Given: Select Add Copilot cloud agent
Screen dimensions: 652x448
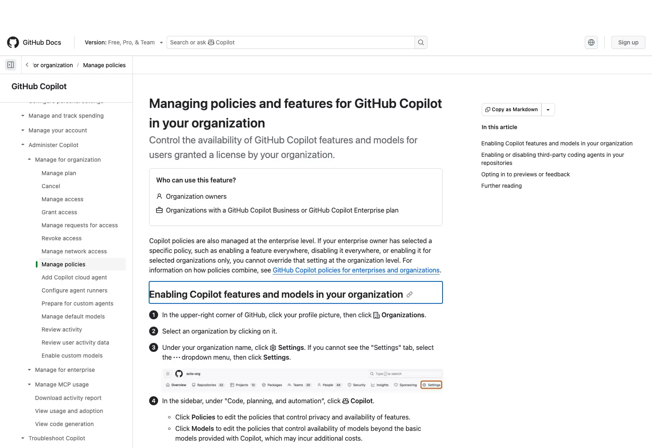Looking at the screenshot, I should pyautogui.click(x=74, y=277).
